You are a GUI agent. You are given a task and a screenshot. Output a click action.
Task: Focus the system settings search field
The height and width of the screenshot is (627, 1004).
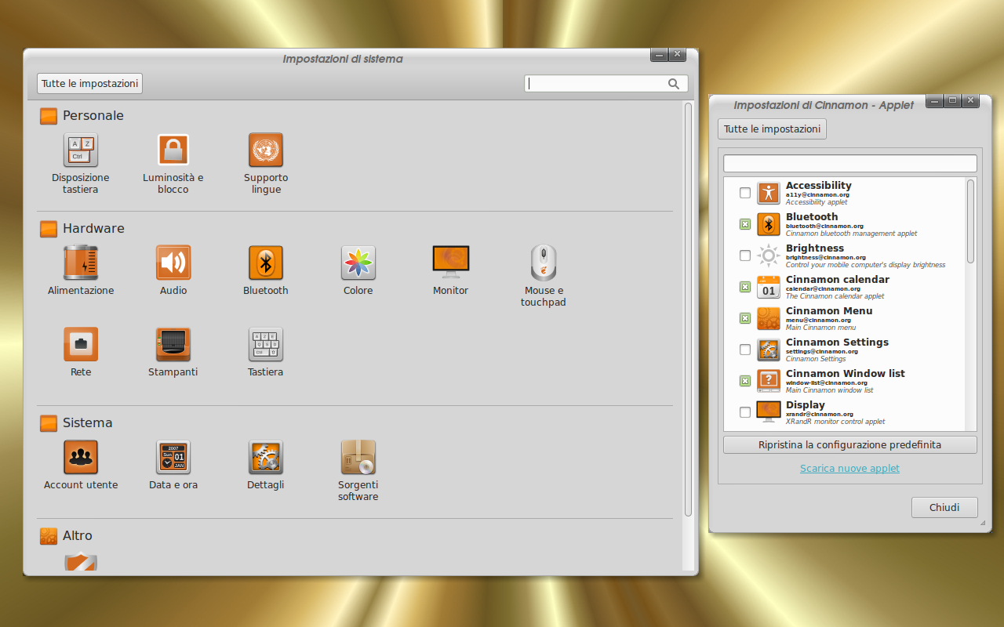pyautogui.click(x=606, y=83)
